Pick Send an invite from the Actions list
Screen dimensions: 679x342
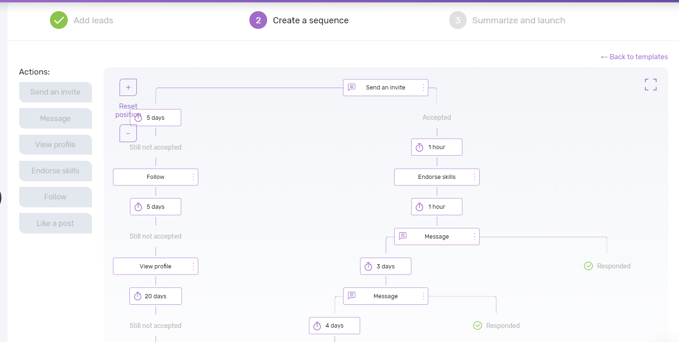(x=56, y=92)
